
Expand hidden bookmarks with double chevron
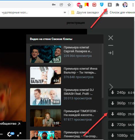(65, 12)
